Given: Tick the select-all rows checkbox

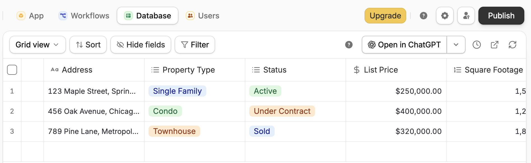Looking at the screenshot, I should tap(12, 70).
